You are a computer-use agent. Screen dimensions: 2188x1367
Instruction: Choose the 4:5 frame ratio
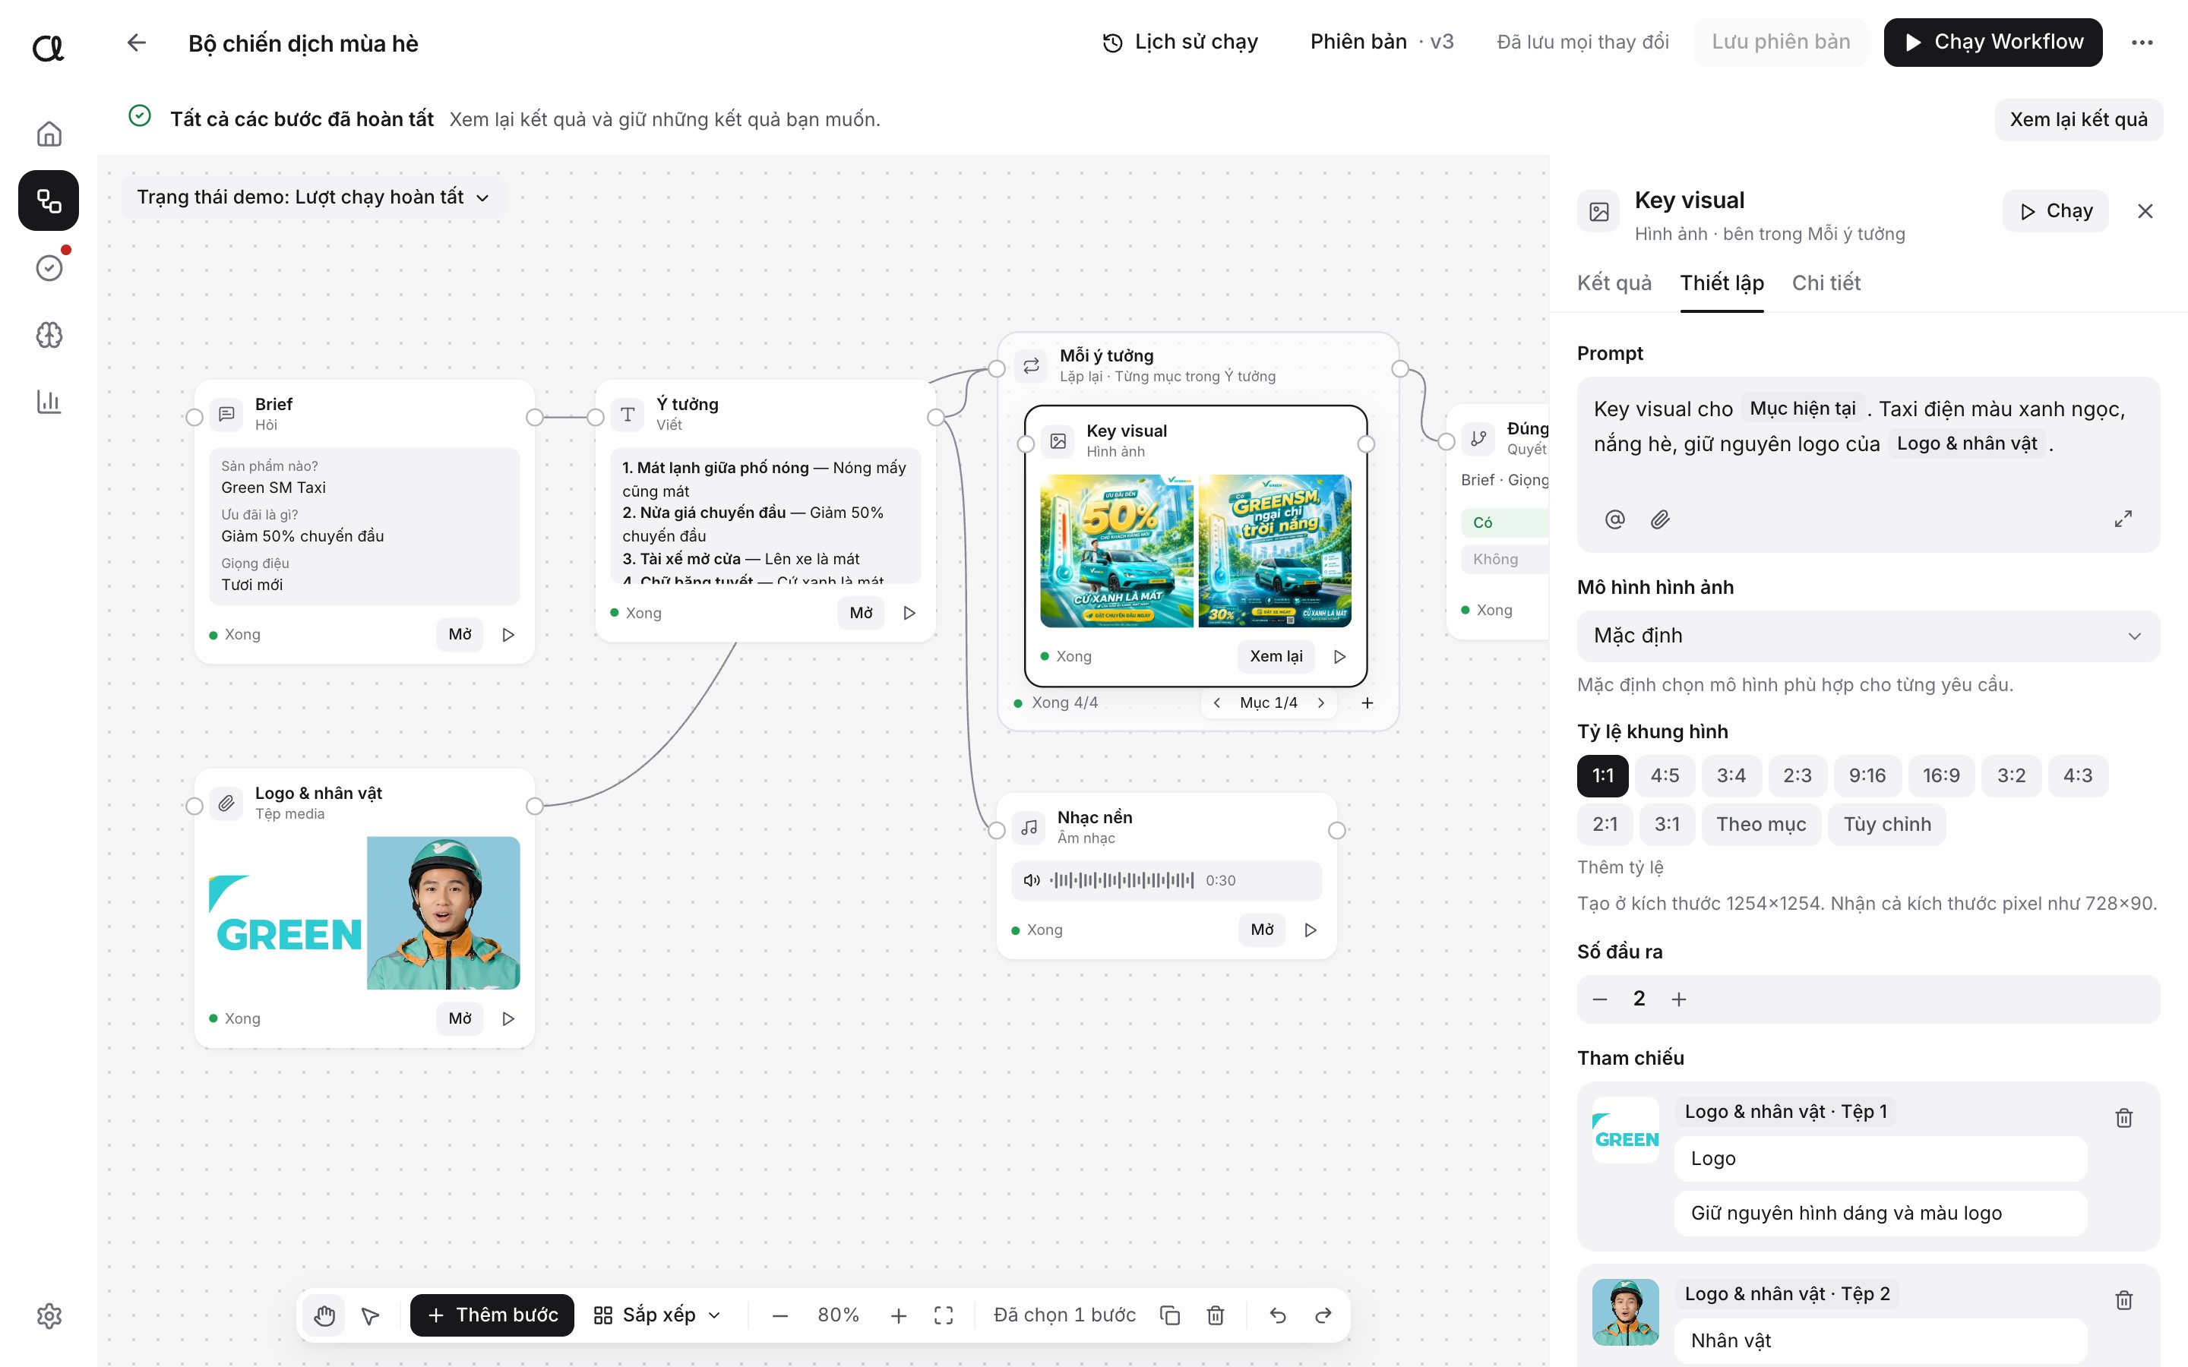tap(1665, 775)
